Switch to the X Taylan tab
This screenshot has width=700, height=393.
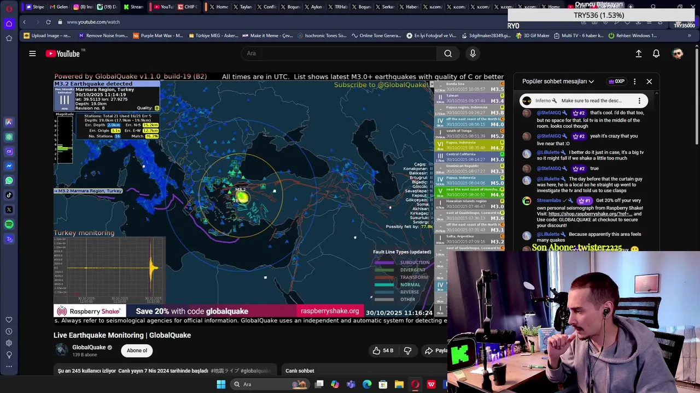[243, 7]
